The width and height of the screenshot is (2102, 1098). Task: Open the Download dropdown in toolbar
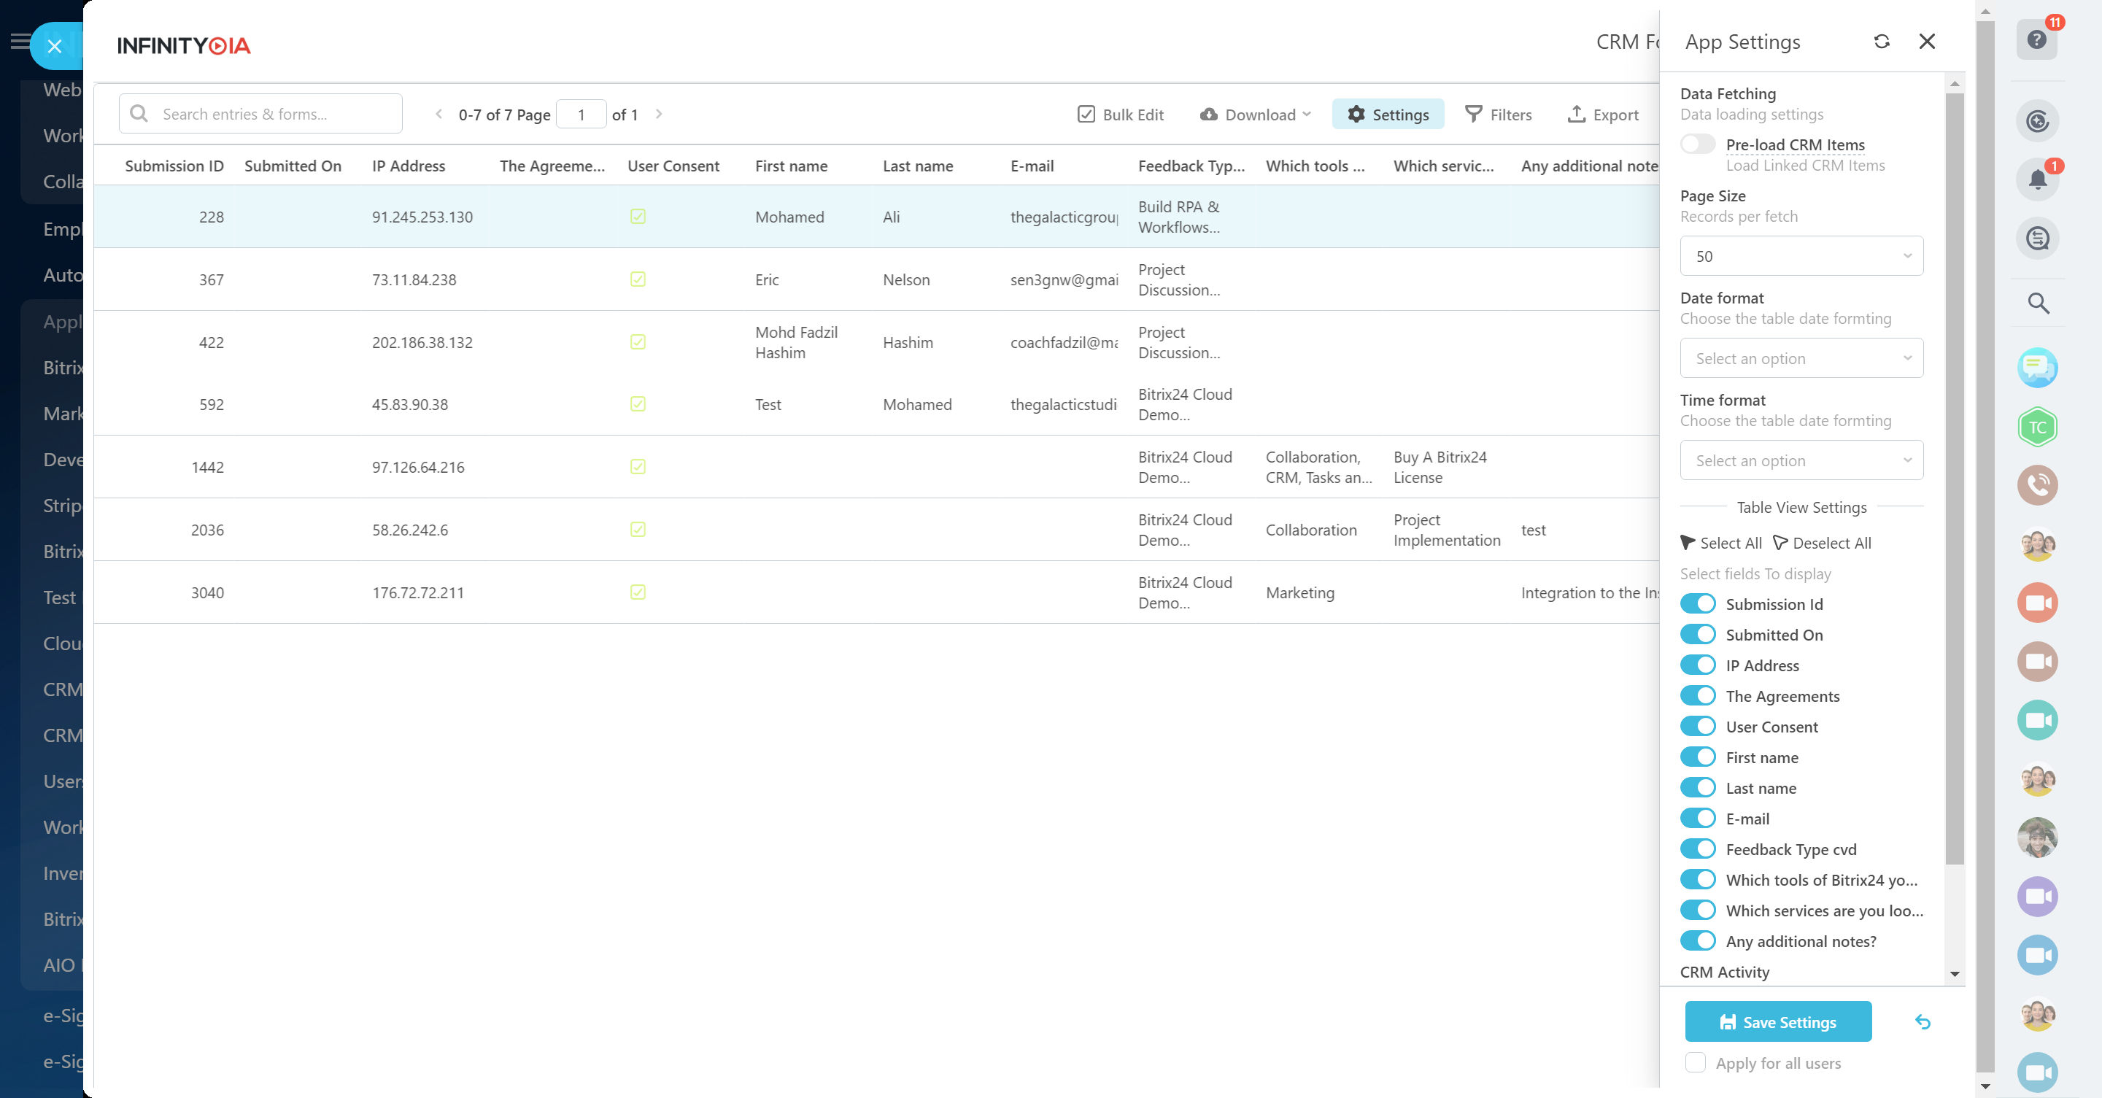point(1256,115)
